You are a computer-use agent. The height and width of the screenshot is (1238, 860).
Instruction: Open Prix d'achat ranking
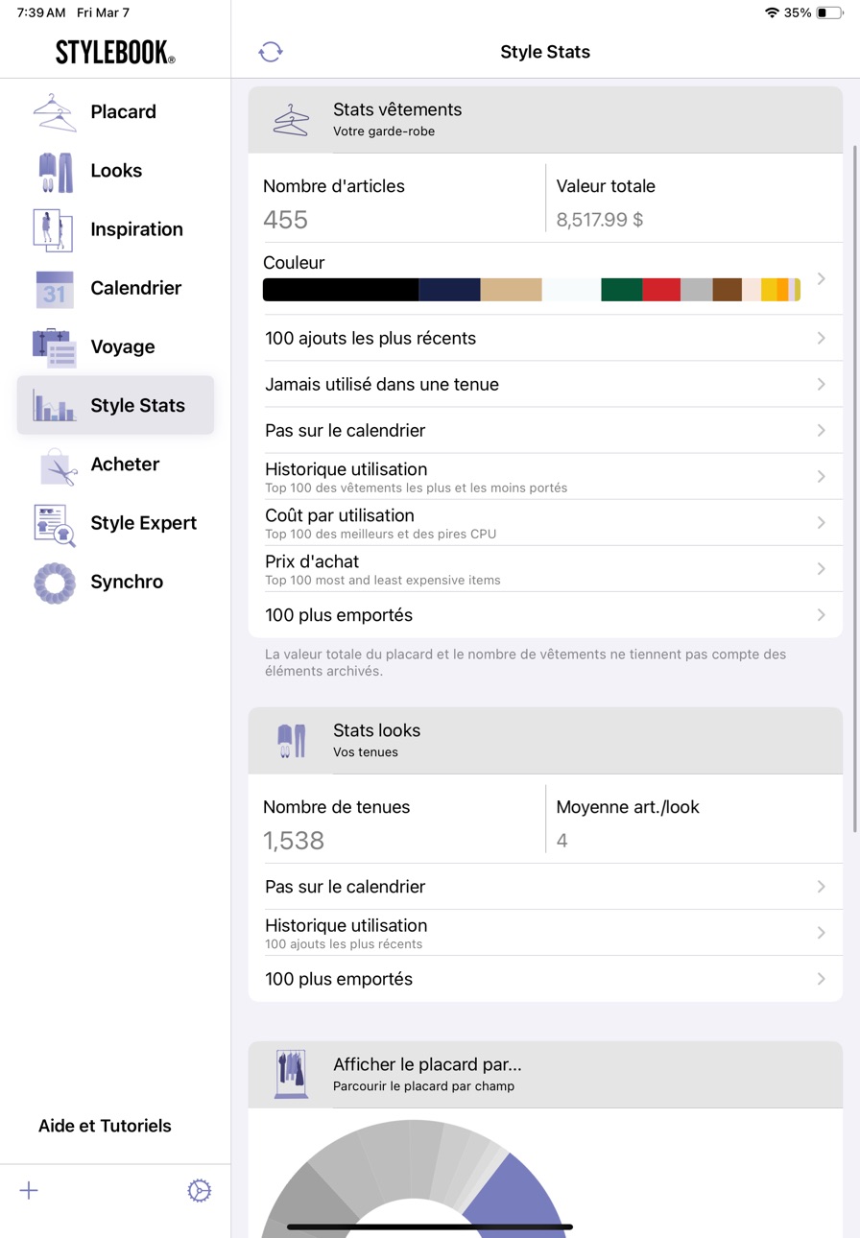click(x=545, y=569)
